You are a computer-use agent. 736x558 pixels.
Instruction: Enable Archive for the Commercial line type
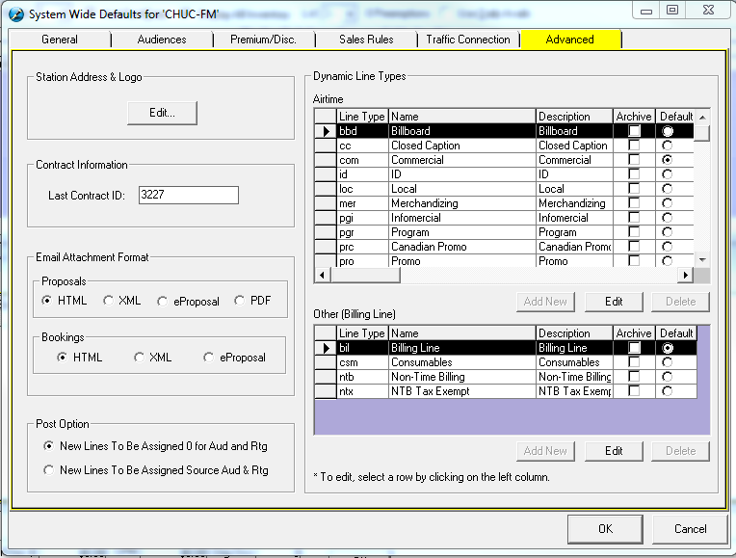tap(633, 160)
